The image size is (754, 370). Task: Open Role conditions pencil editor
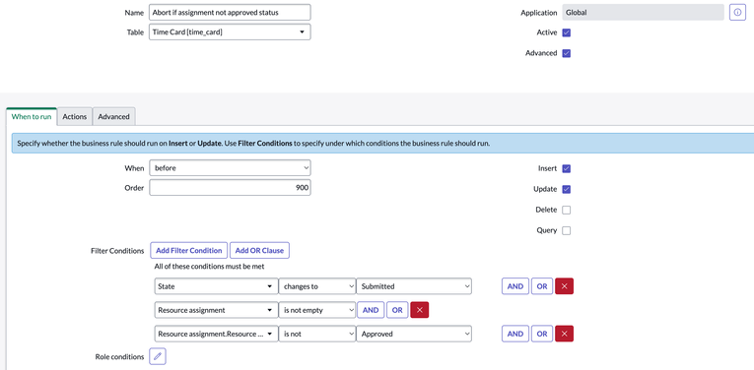[x=158, y=356]
